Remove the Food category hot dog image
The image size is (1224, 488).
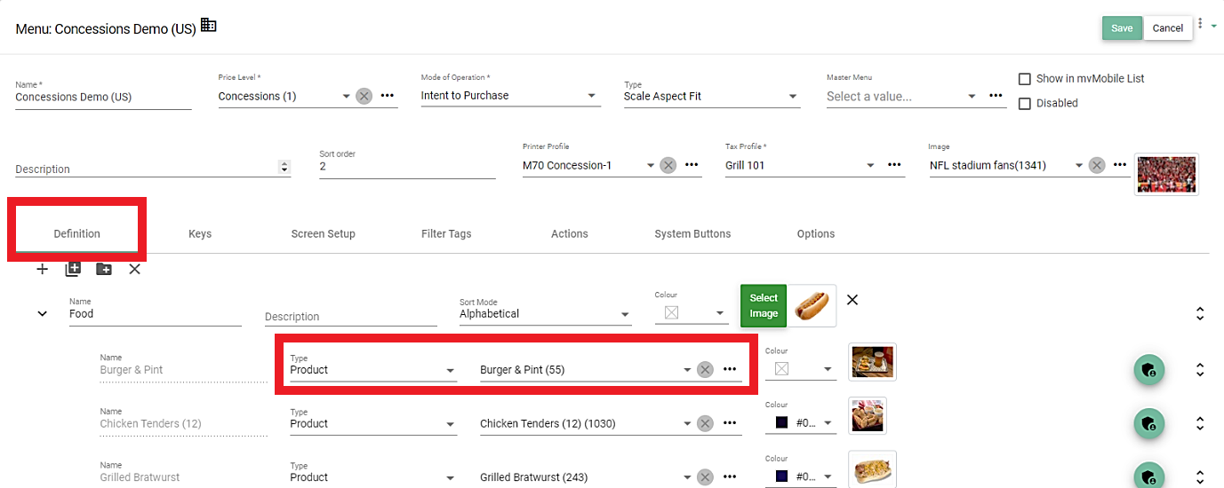point(852,300)
